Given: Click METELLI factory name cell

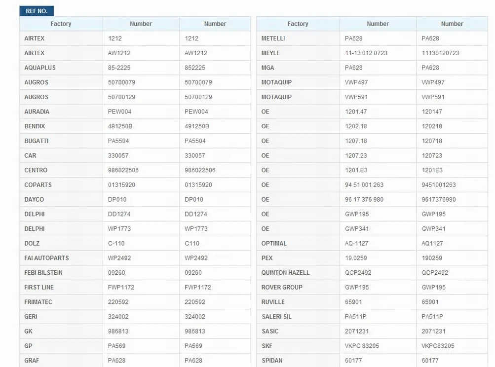Looking at the screenshot, I should [x=273, y=38].
